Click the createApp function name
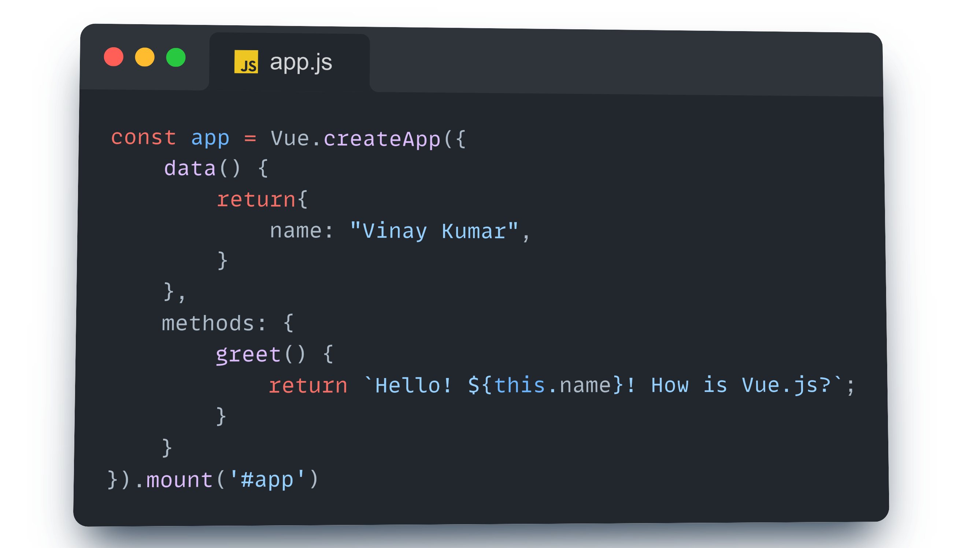The image size is (974, 548). (382, 139)
